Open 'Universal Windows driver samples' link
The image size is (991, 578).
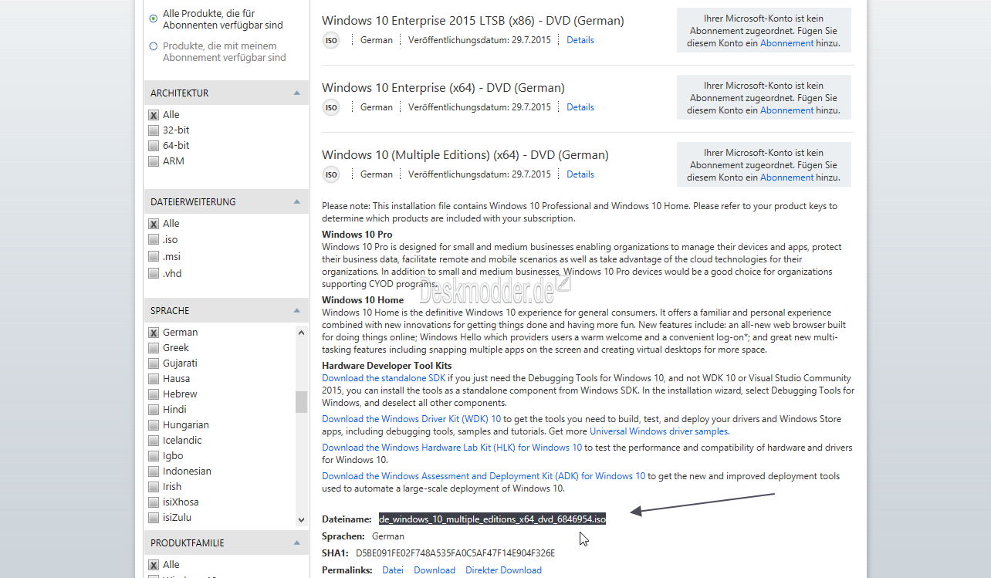(659, 431)
